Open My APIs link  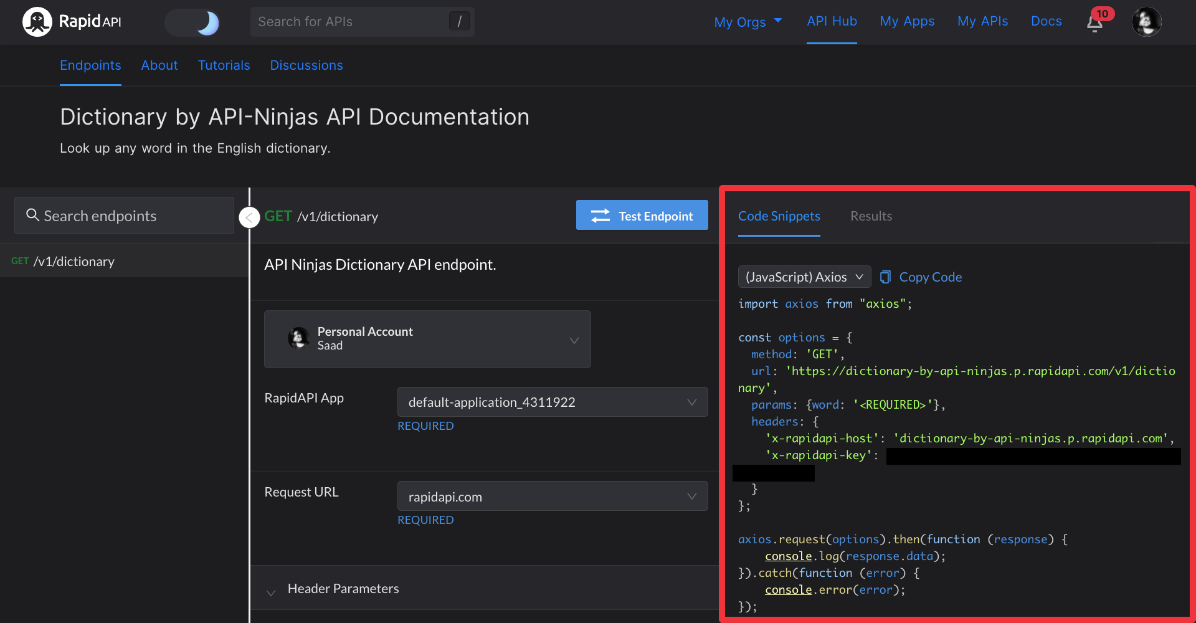982,21
